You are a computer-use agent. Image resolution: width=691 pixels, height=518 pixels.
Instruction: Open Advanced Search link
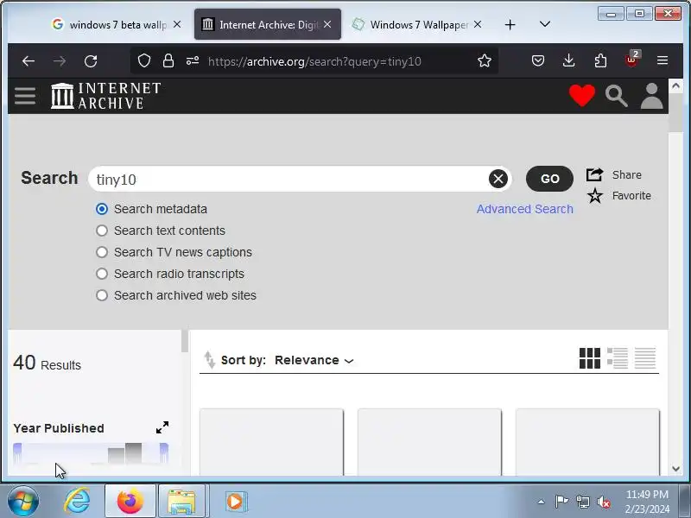[x=525, y=209]
